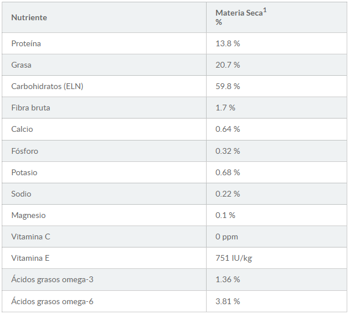The image size is (349, 314).
Task: Select the Grasa row label
Action: pyautogui.click(x=21, y=65)
